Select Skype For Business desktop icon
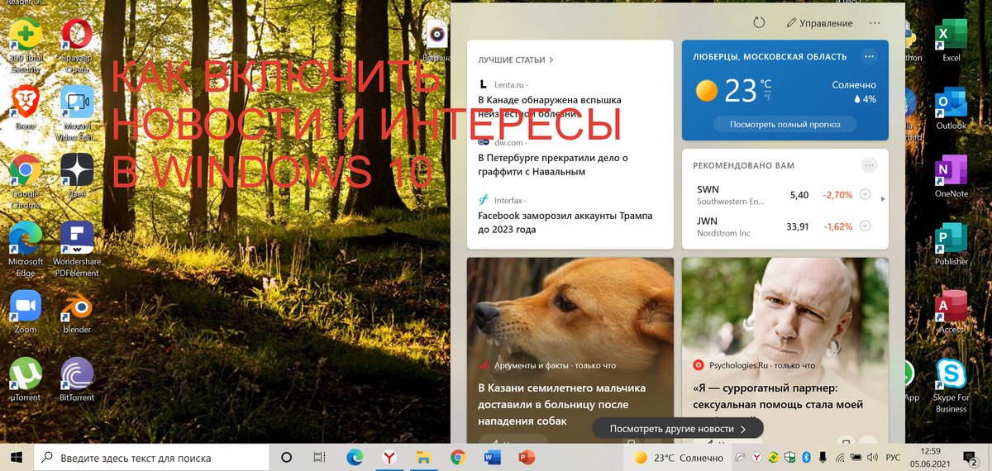 pyautogui.click(x=951, y=385)
